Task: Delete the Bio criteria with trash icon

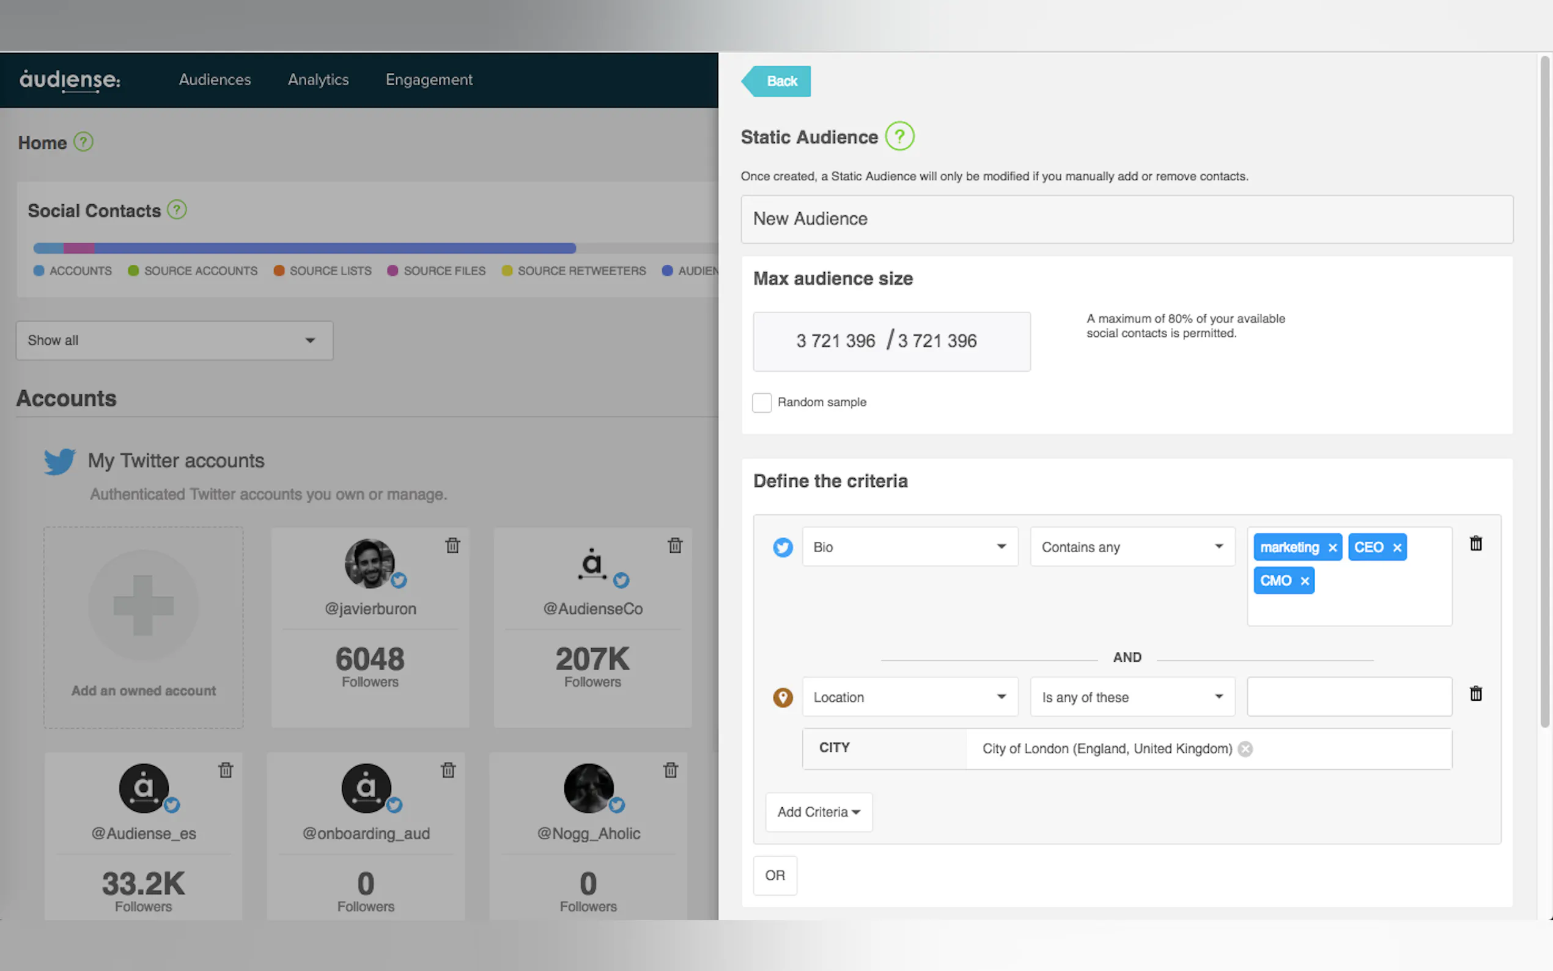Action: (1475, 544)
